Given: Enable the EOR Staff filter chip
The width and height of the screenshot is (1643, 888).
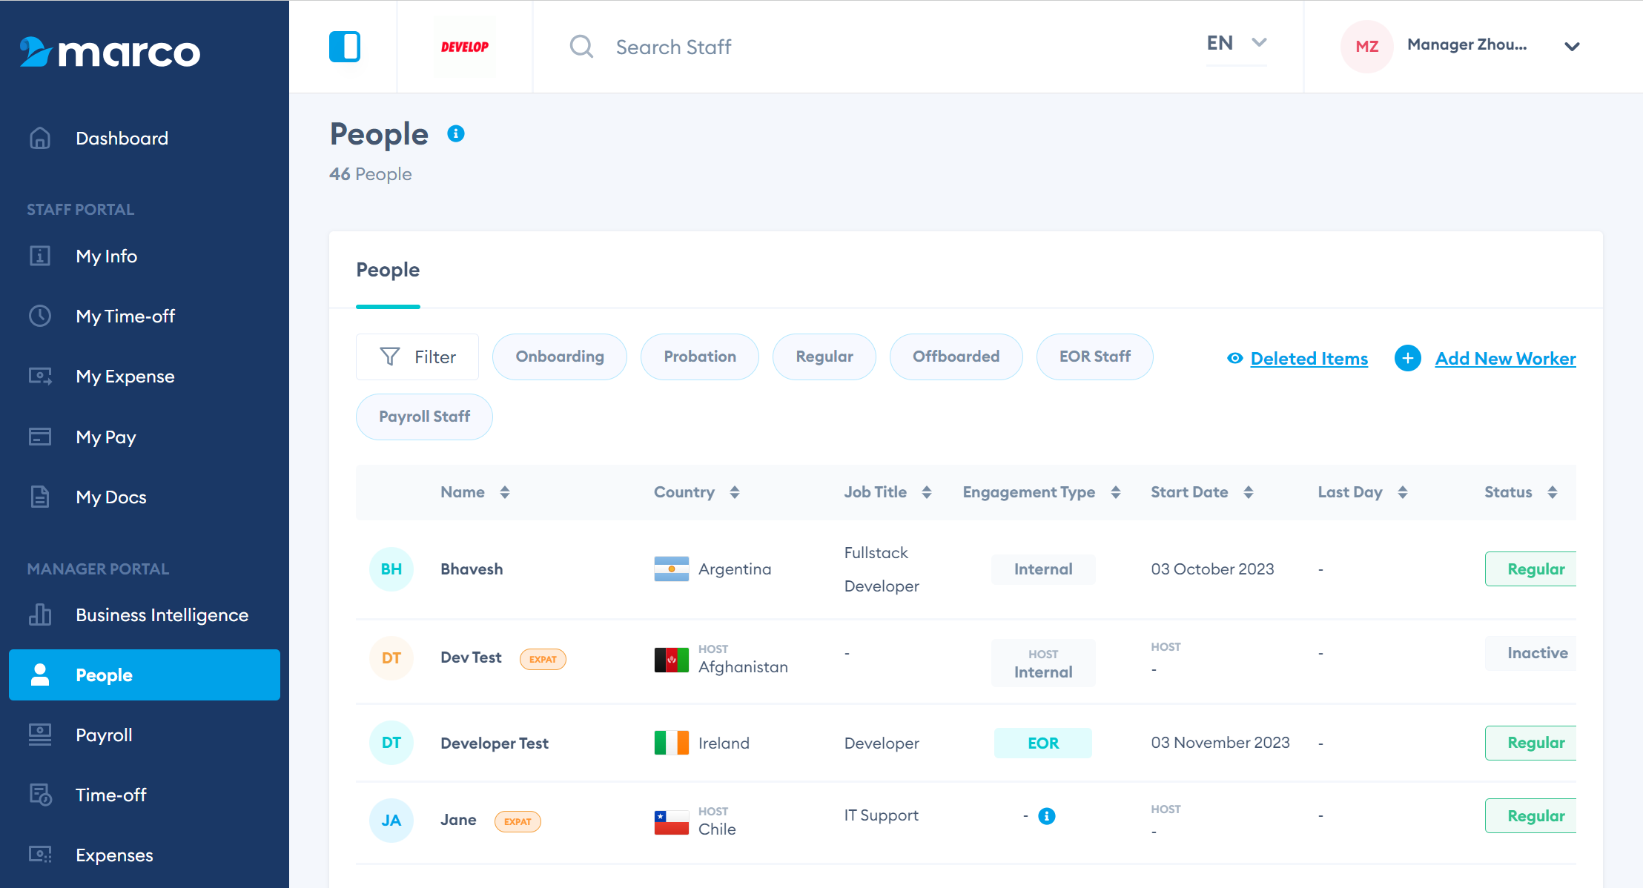Looking at the screenshot, I should point(1094,357).
